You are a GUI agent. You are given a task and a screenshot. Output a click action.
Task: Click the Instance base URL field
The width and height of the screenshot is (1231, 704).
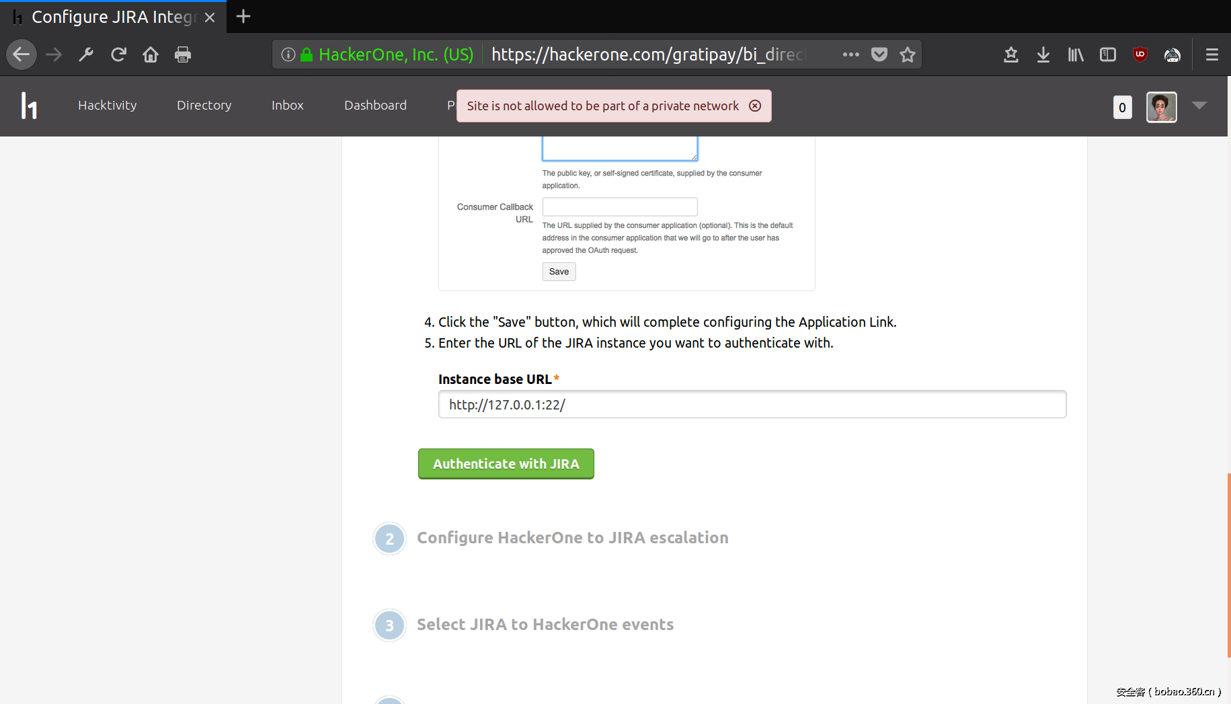(x=752, y=404)
